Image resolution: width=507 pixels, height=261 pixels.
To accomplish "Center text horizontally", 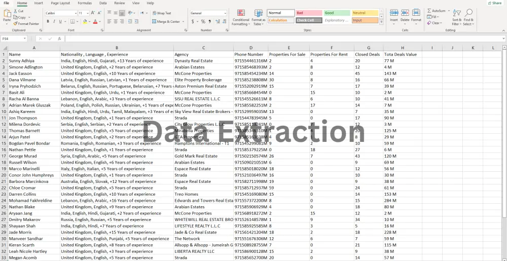I will (116, 21).
